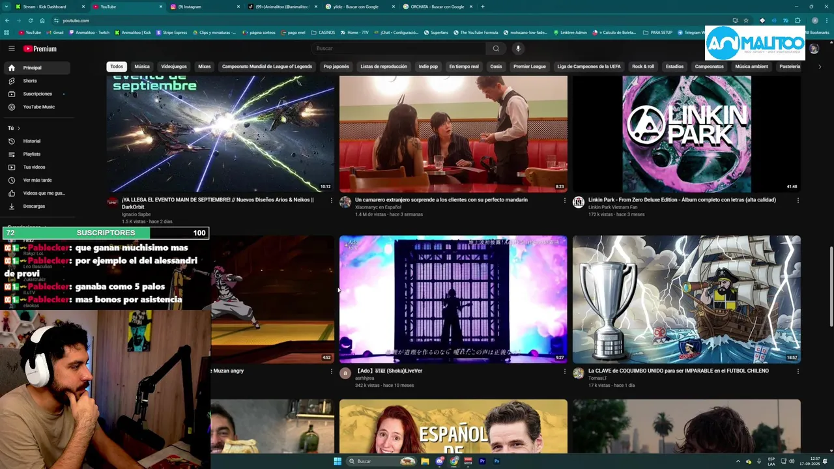The image size is (834, 469).
Task: Play the Ado Shoka LiveVer thumbnail
Action: coord(453,299)
